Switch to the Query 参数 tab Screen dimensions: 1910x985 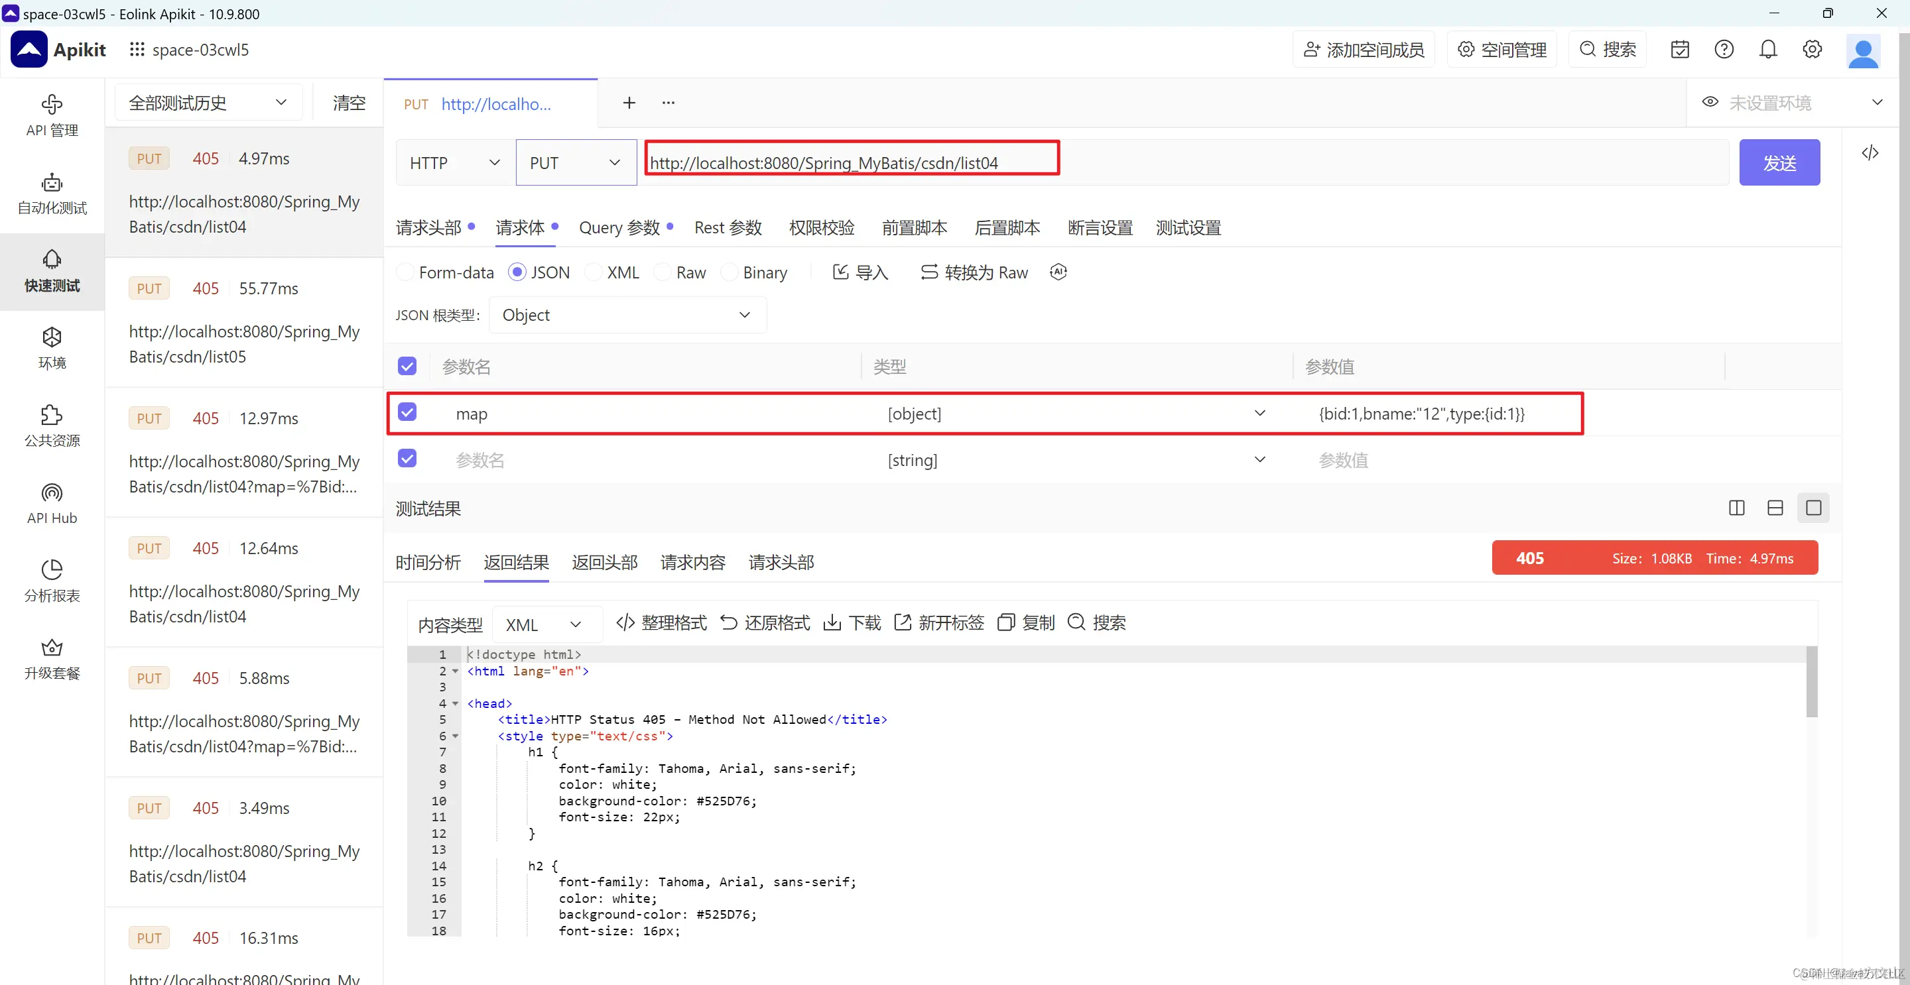tap(619, 228)
